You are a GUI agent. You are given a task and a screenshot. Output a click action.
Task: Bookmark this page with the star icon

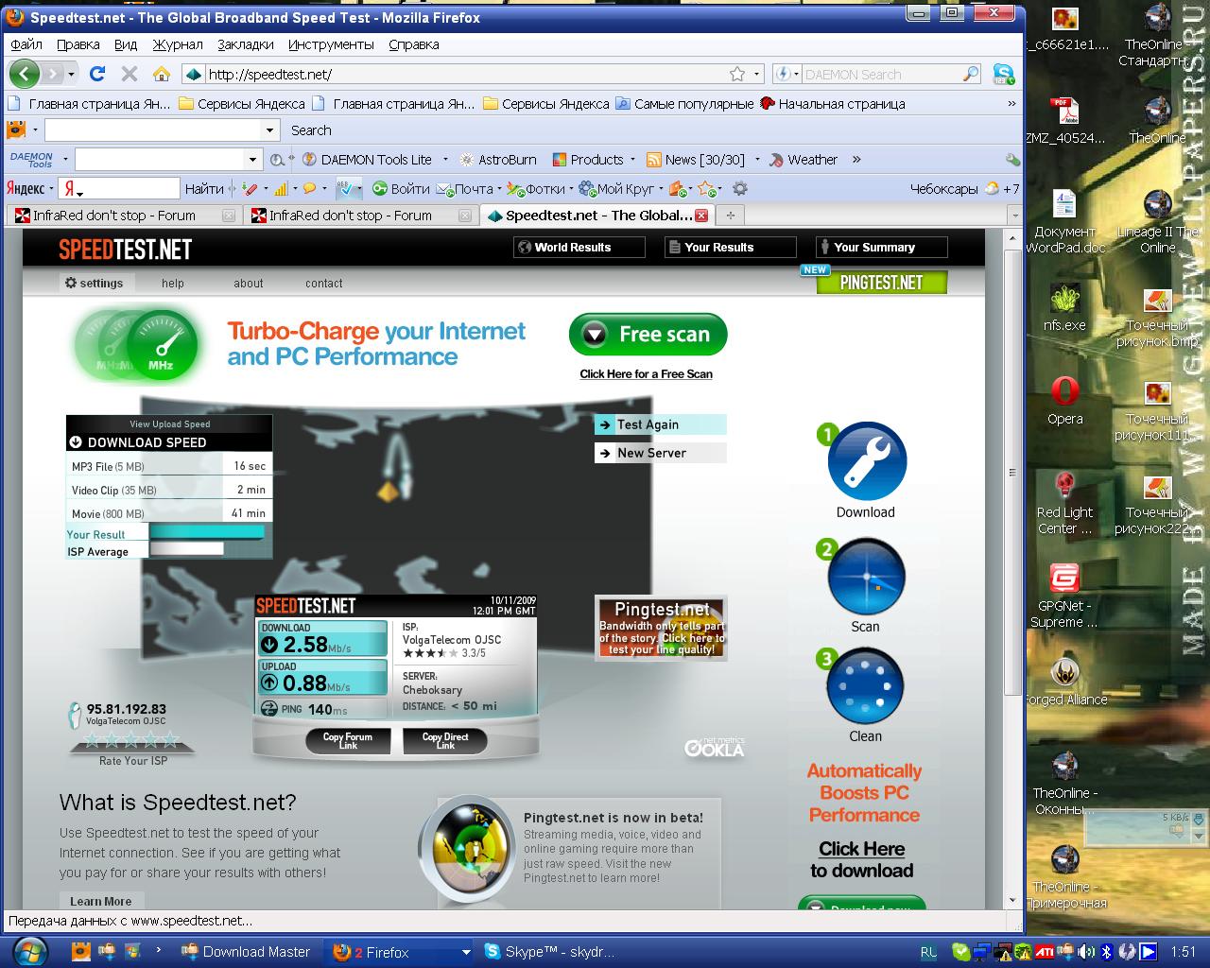pos(737,74)
